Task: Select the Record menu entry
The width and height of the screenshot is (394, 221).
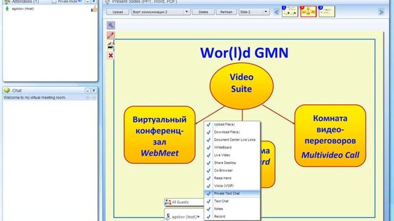Action: coord(232,217)
